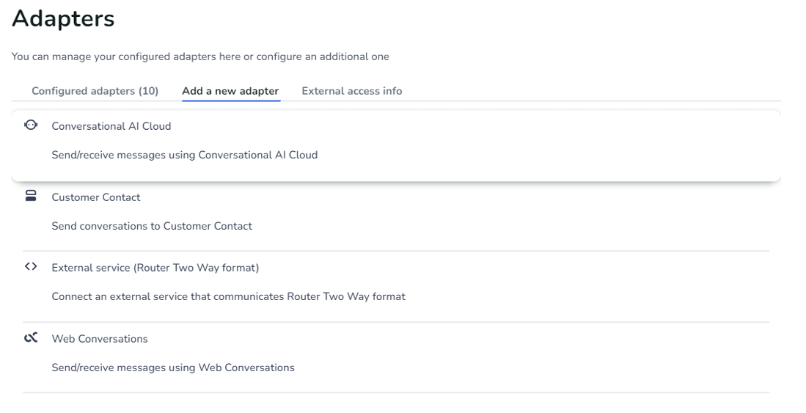
Task: Click blank right side of Customer Contact row
Action: click(x=587, y=213)
